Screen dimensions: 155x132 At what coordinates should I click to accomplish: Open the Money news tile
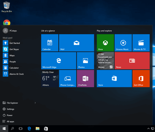coord(105,61)
